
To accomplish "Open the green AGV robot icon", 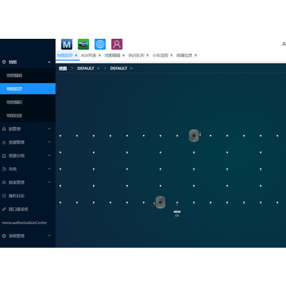I will coord(83,44).
